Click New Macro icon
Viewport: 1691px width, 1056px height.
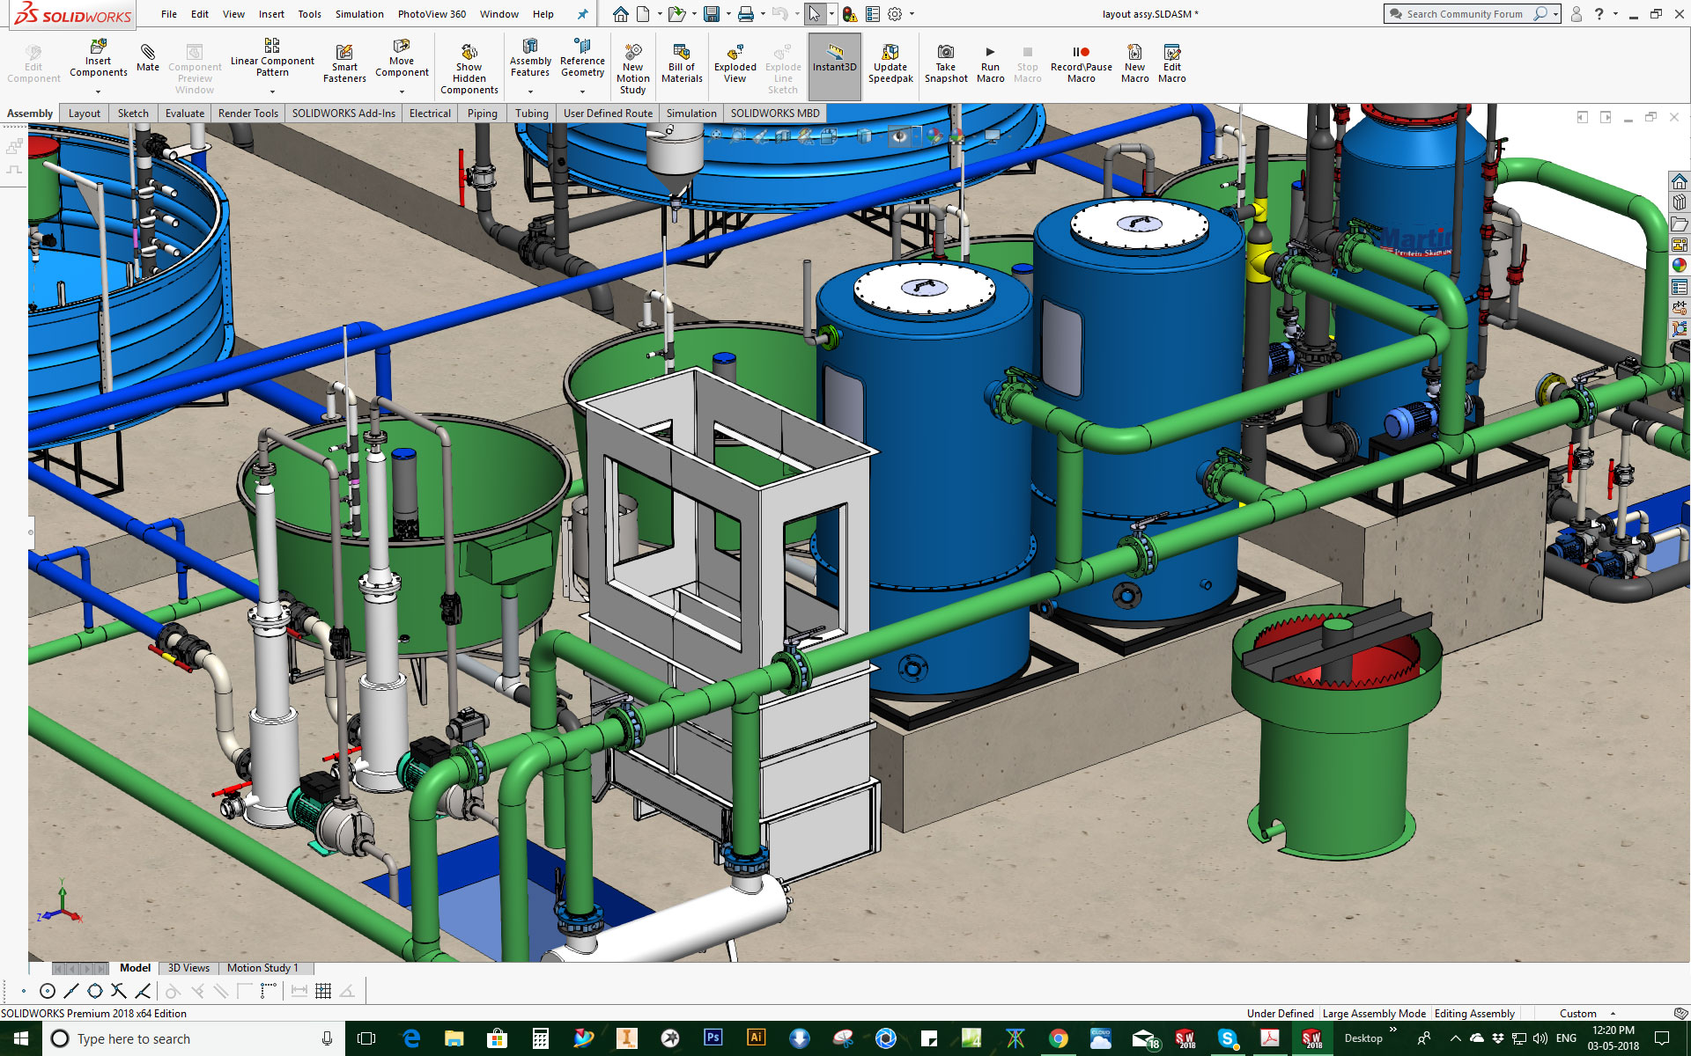tap(1134, 52)
